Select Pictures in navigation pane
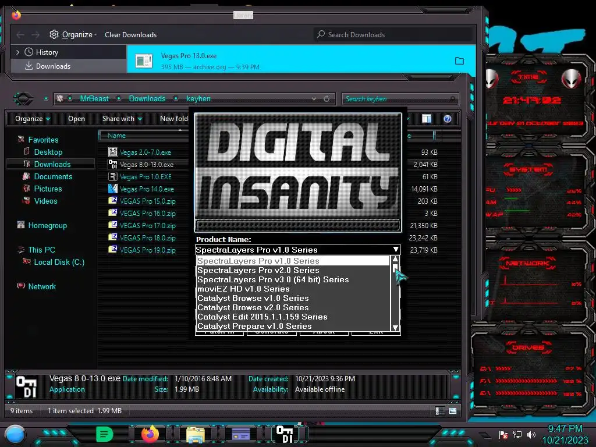 click(x=48, y=189)
